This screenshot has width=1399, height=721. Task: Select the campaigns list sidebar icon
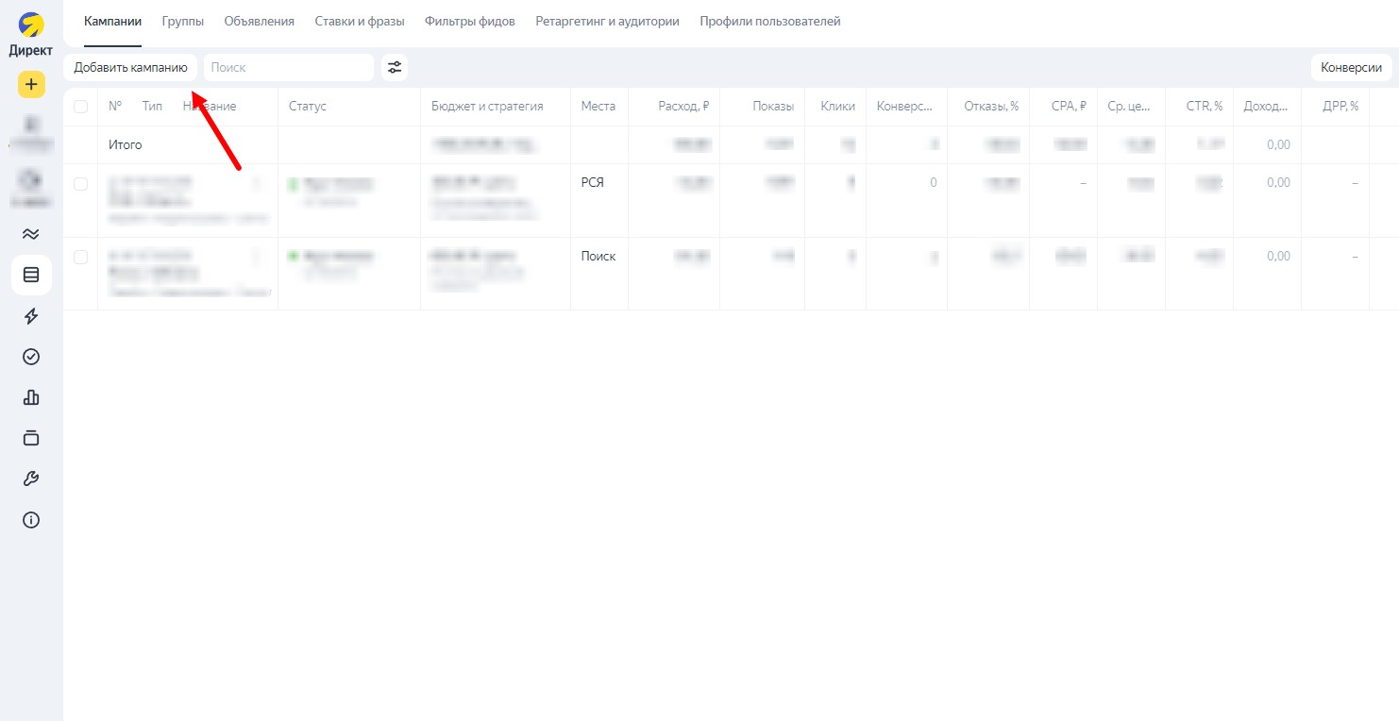click(x=31, y=275)
